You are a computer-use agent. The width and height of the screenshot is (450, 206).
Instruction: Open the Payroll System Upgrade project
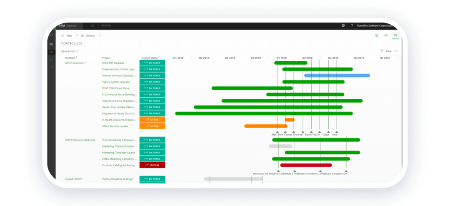tap(116, 82)
